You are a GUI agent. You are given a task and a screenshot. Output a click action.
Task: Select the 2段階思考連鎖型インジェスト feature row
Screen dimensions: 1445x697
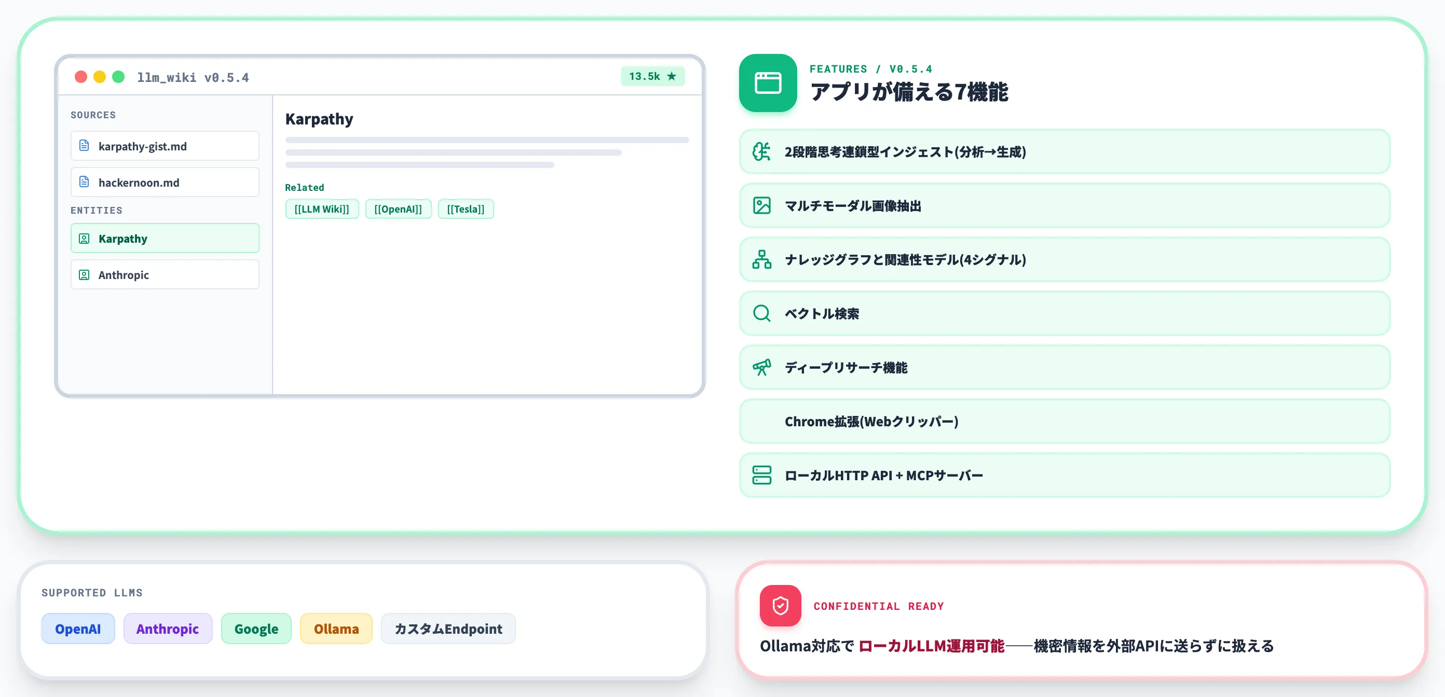point(1065,151)
